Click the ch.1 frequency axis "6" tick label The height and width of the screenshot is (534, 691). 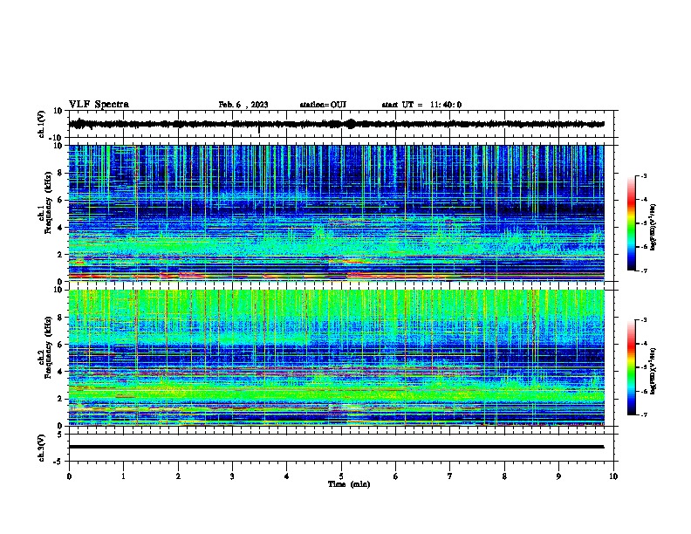[60, 200]
